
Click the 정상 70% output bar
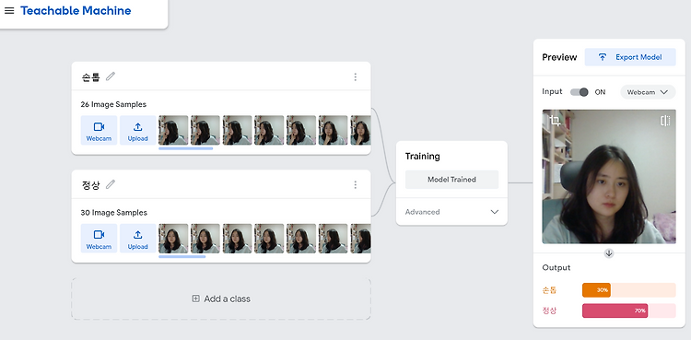tap(629, 311)
